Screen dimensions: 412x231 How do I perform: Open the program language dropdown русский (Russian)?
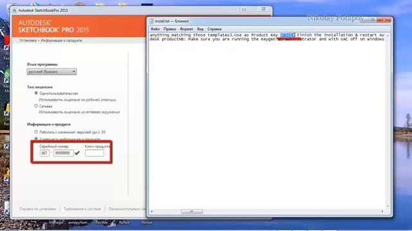click(51, 71)
